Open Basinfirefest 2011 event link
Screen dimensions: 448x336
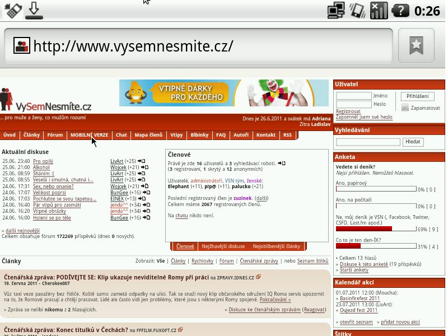[x=360, y=298]
